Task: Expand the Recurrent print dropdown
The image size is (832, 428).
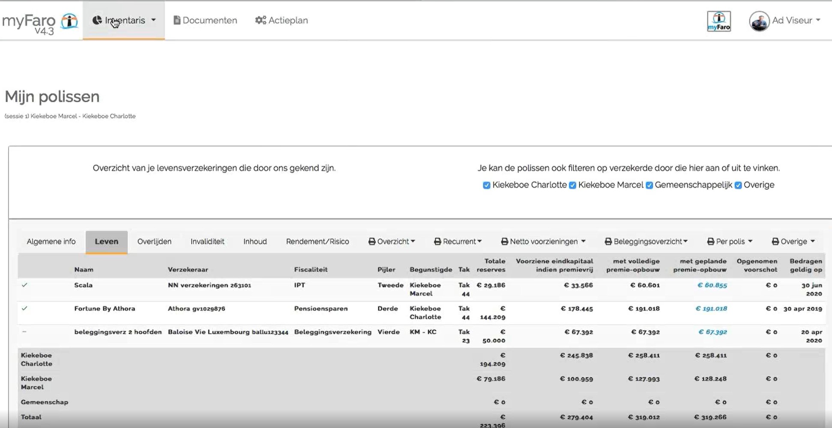Action: [479, 242]
